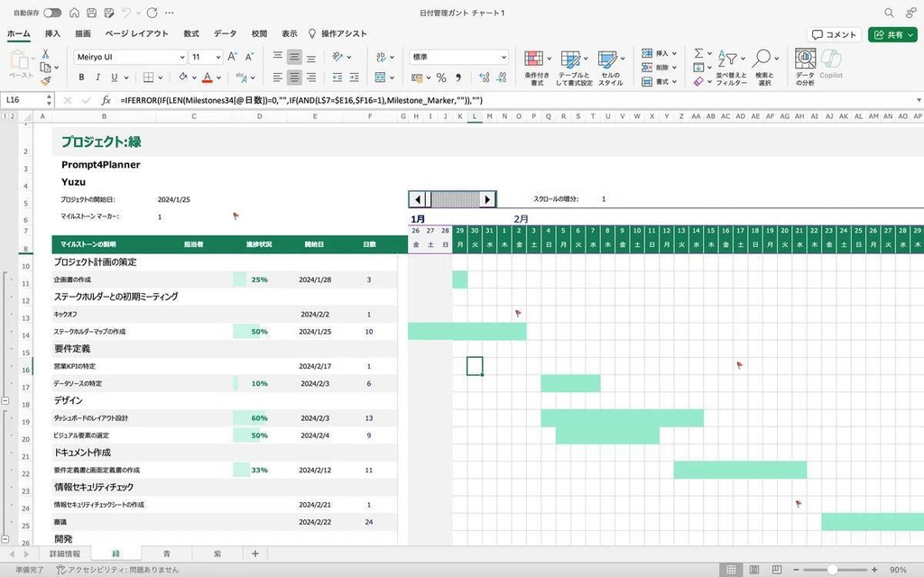The image size is (924, 577).
Task: Toggle the AutoSave switch
Action: pos(52,13)
